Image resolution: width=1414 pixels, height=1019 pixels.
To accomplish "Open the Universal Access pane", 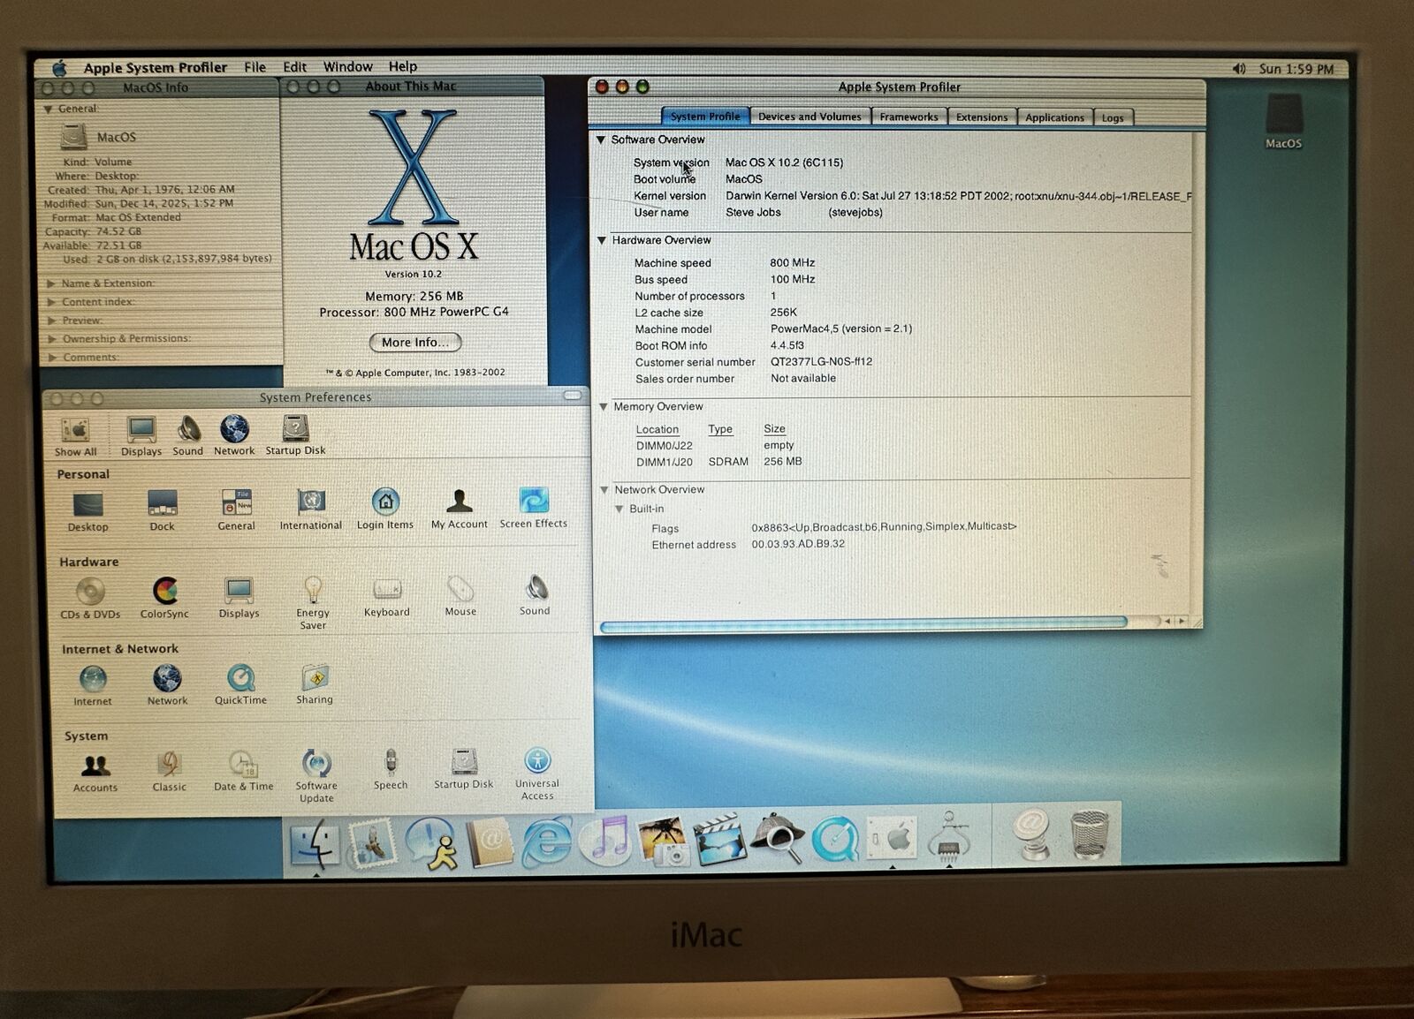I will 537,762.
